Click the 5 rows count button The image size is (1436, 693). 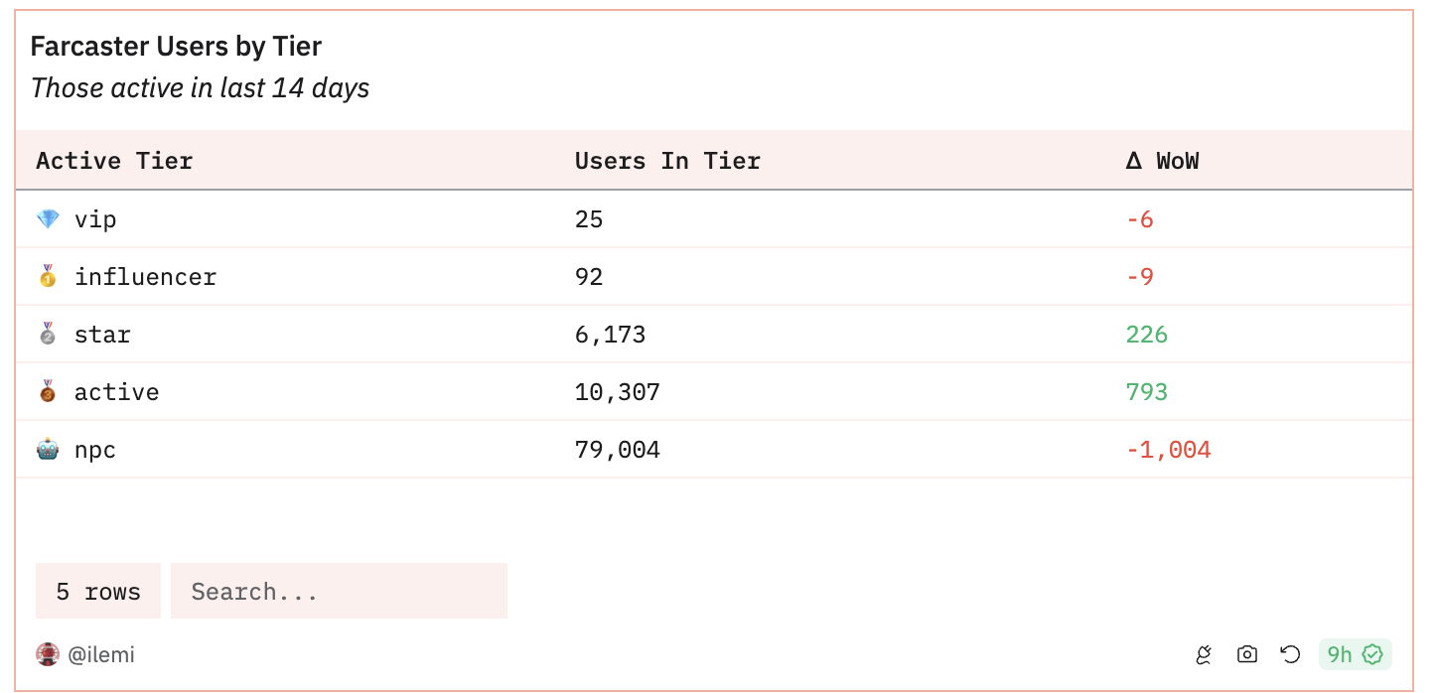(x=98, y=592)
